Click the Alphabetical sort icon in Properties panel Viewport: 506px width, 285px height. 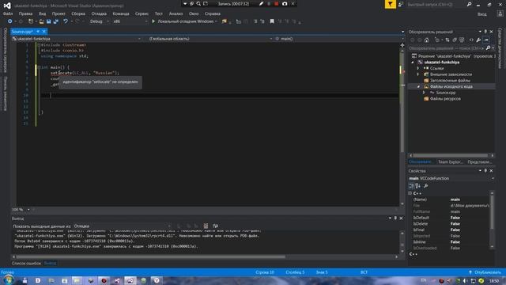pyautogui.click(x=418, y=186)
